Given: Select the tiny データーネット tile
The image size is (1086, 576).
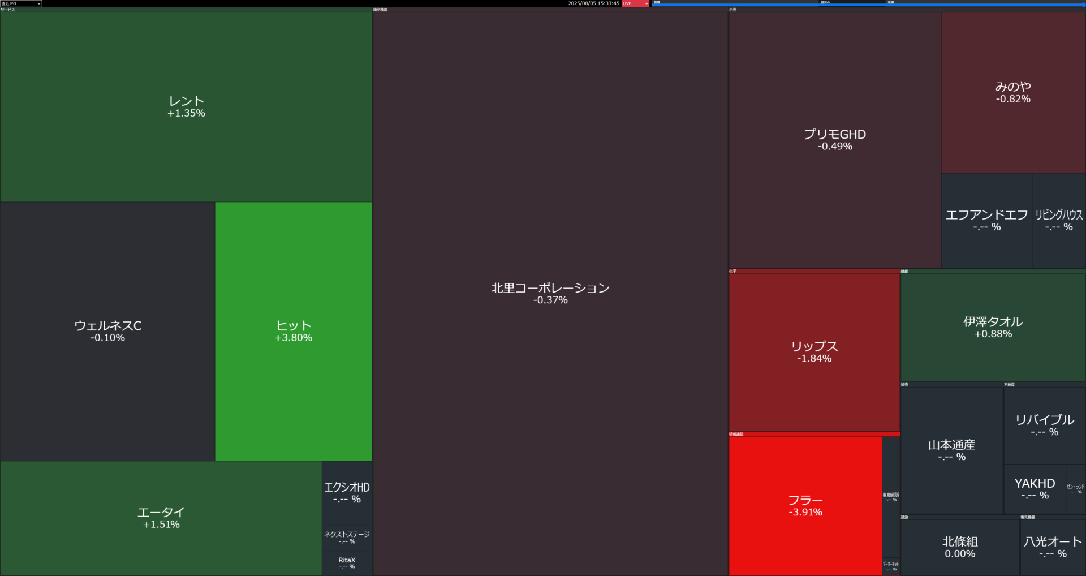Looking at the screenshot, I should [x=891, y=566].
